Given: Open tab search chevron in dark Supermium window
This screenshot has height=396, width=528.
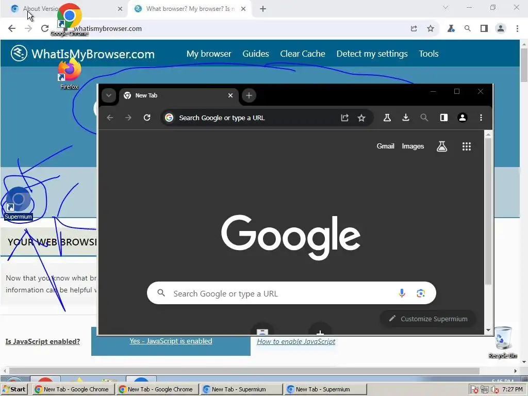Looking at the screenshot, I should point(109,95).
